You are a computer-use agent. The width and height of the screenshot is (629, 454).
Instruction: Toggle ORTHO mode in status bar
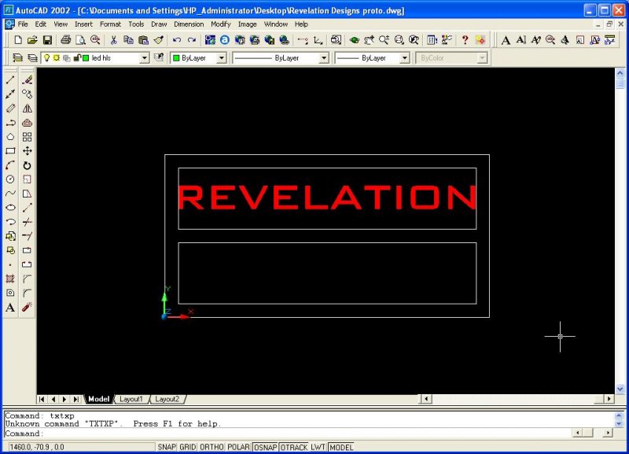point(212,447)
